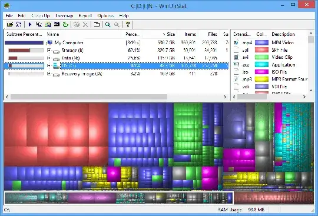Click the Recovery Image drive icon
Screen dimensions: 318x216
(56, 74)
